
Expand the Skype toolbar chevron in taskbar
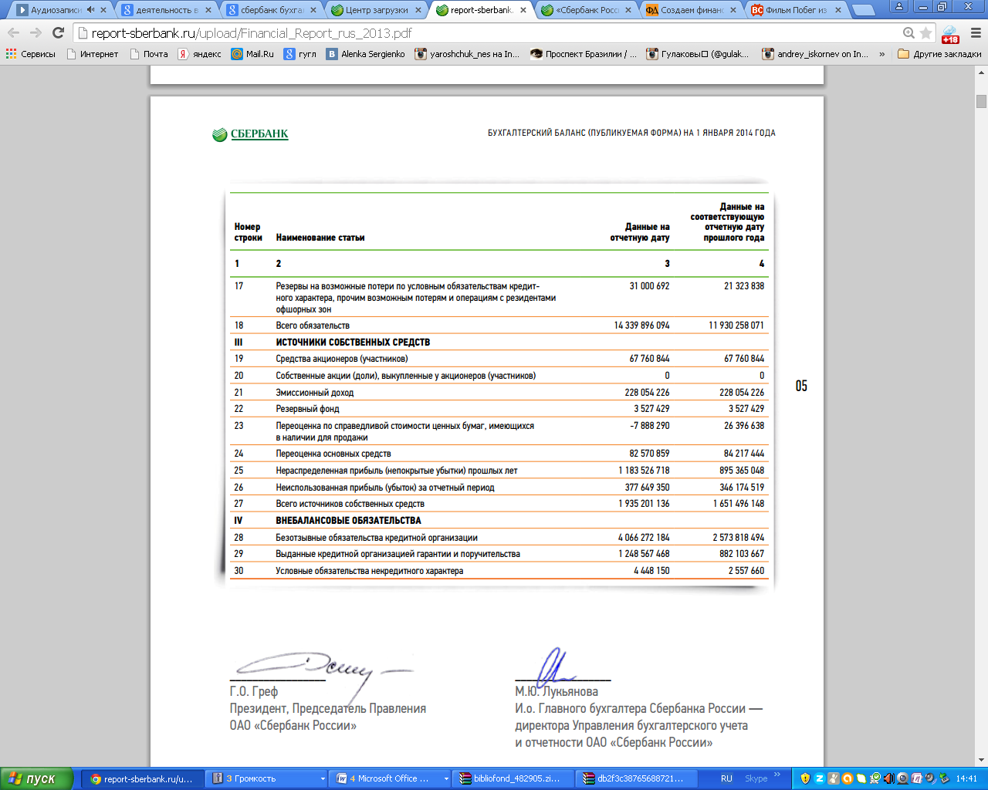[777, 775]
